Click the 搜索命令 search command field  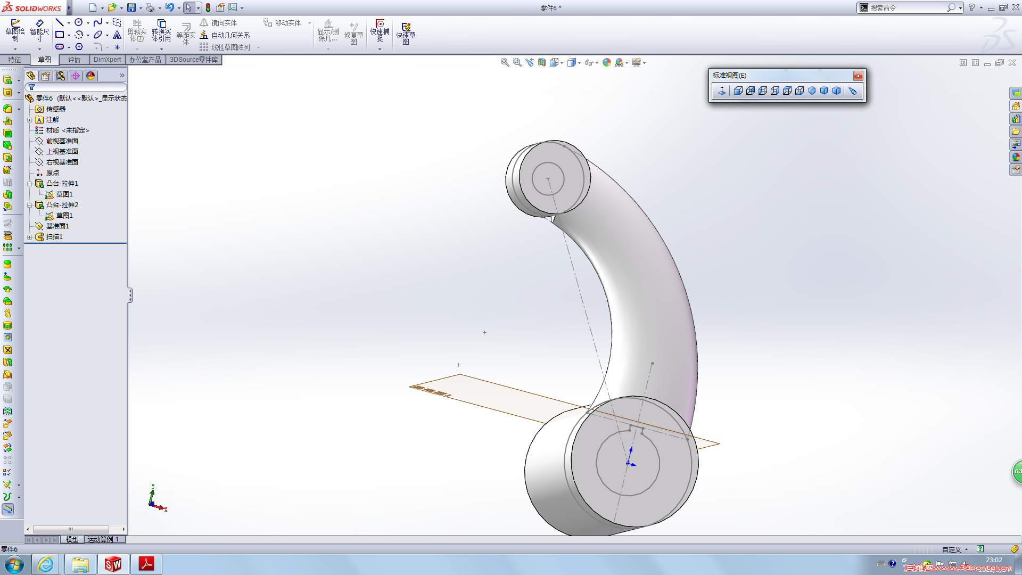[x=905, y=8]
